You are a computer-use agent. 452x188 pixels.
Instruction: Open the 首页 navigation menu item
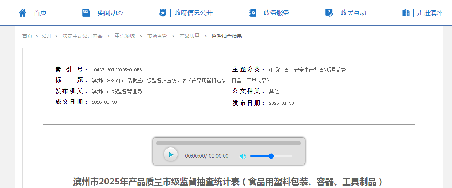(40, 13)
